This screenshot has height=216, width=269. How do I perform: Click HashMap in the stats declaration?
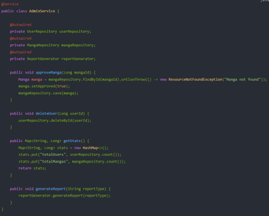coord(90,148)
